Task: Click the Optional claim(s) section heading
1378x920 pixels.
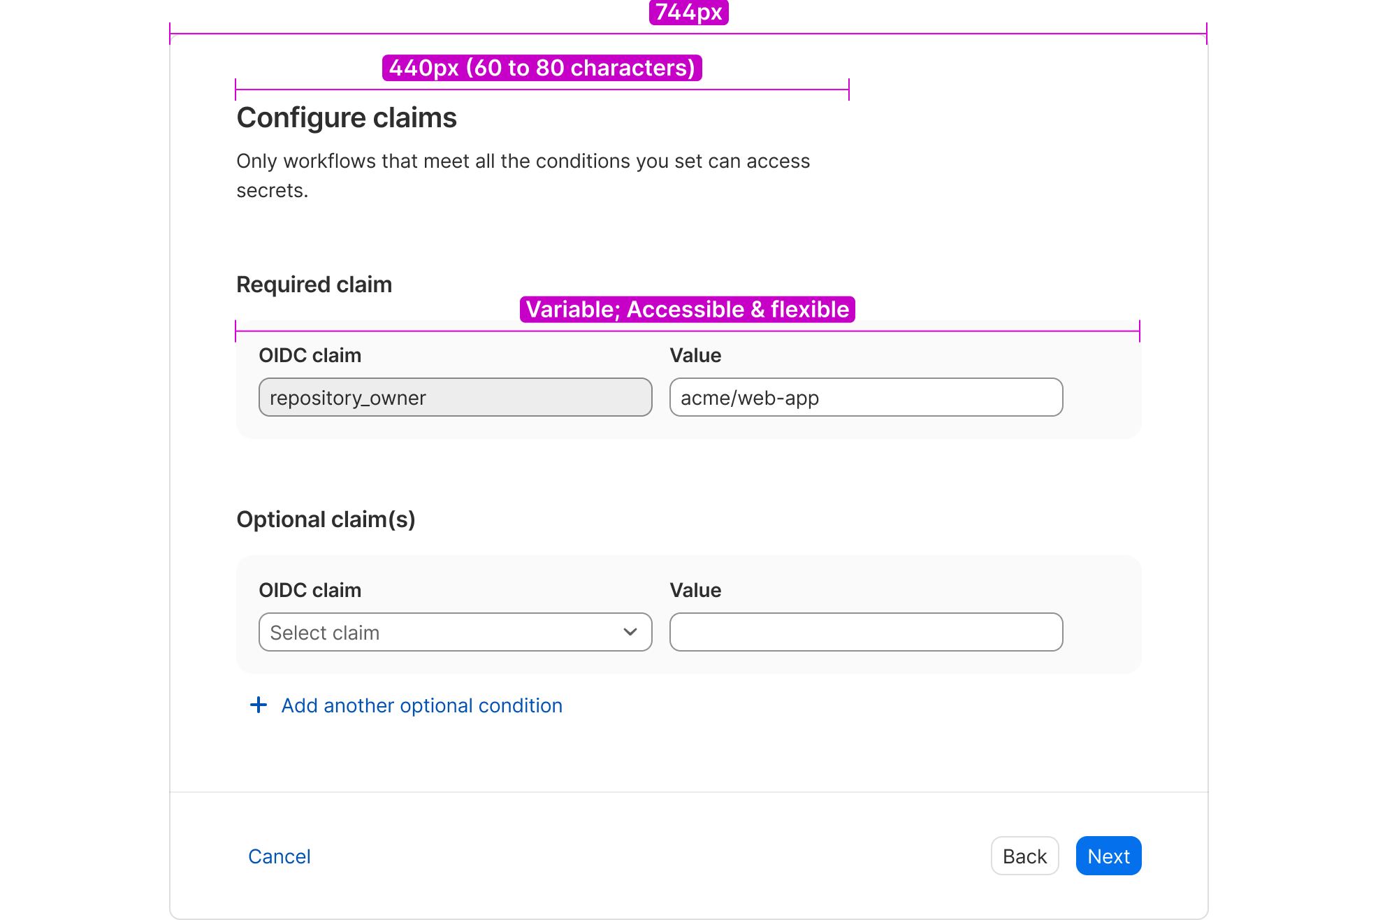Action: pyautogui.click(x=326, y=519)
